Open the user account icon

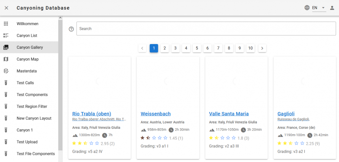(332, 8)
